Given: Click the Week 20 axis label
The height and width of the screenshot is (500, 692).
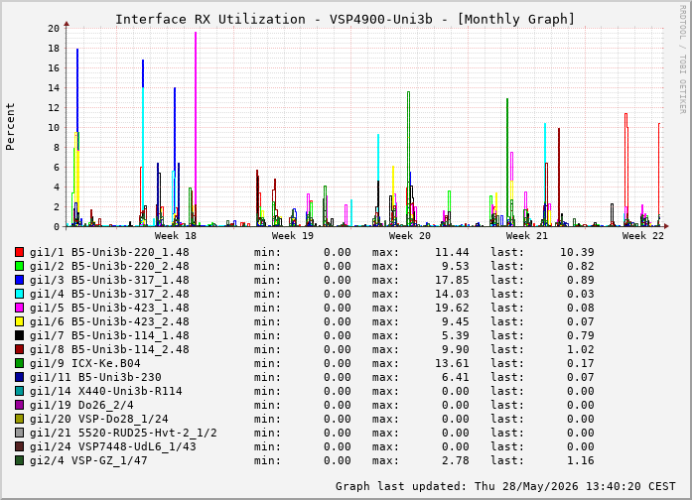Looking at the screenshot, I should pos(410,235).
